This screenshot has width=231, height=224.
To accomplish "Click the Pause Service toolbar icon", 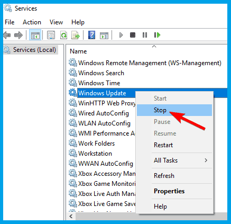I will (x=145, y=35).
